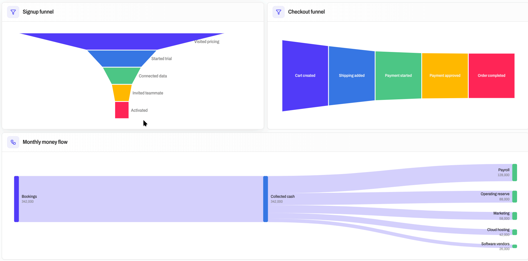Click the 'Monthly money flow' title
528x261 pixels.
point(45,142)
